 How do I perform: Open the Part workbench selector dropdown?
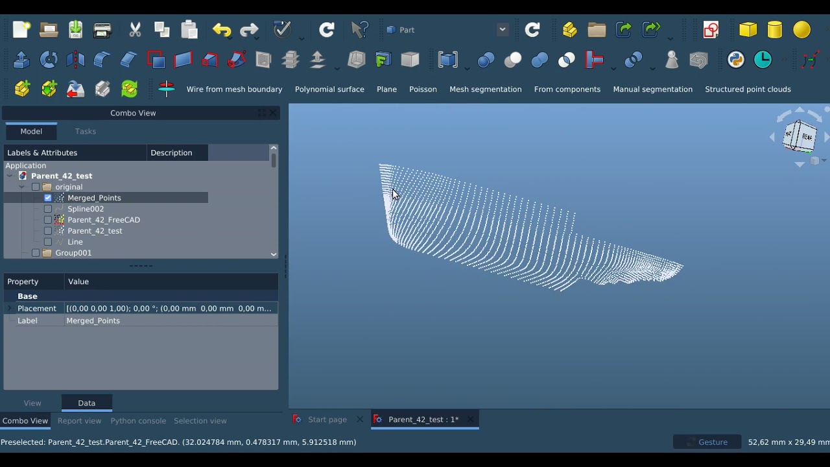click(x=503, y=30)
